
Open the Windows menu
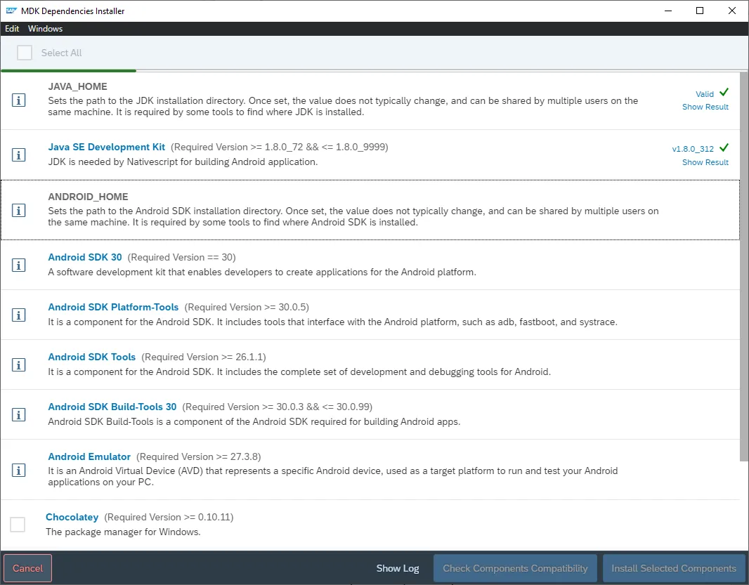[45, 29]
